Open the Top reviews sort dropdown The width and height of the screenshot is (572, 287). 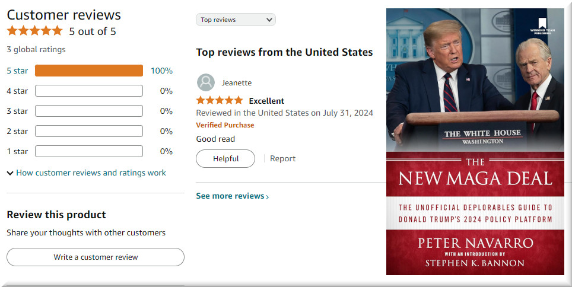point(236,20)
